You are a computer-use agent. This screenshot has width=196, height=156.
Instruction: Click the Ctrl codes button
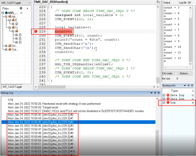coord(168,73)
